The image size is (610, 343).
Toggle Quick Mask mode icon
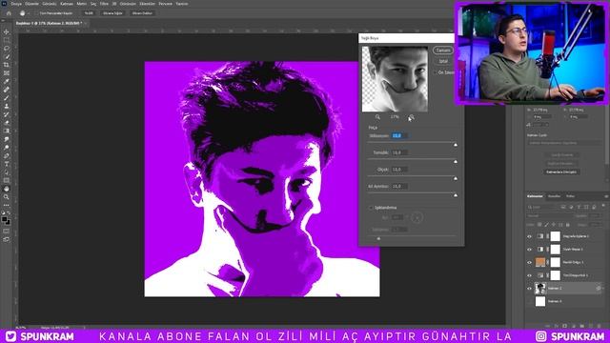point(7,232)
